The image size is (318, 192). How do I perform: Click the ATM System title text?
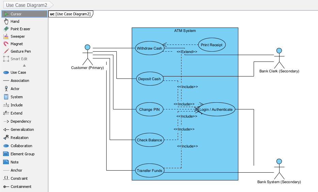pos(185,31)
